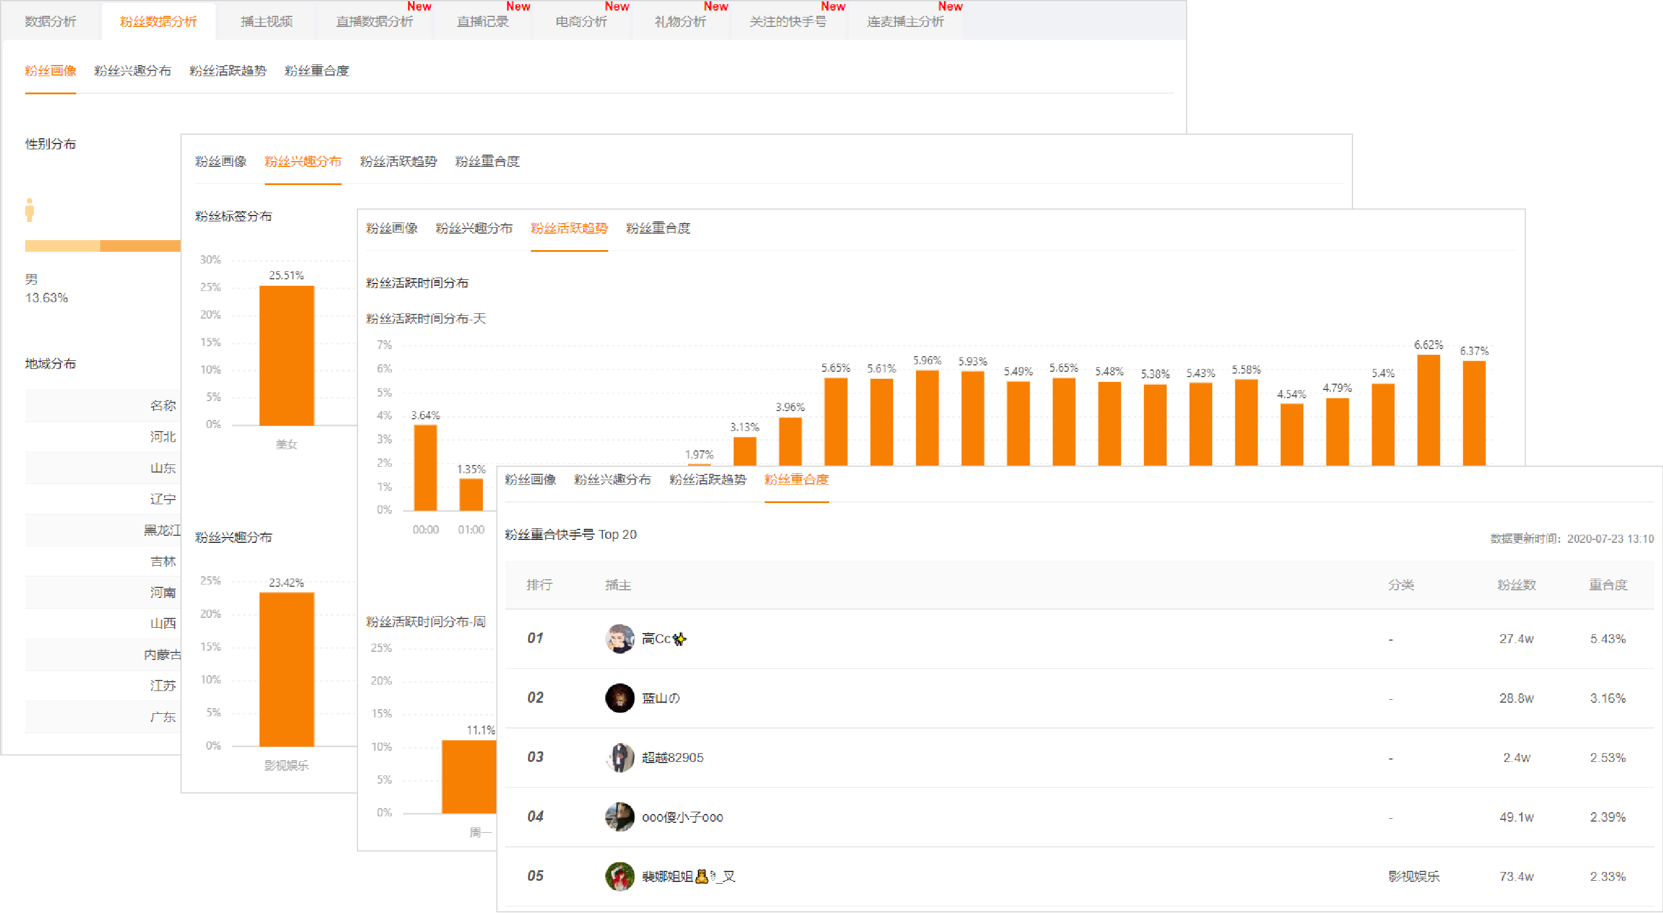This screenshot has height=913, width=1663.
Task: Click the 重合度 column header
Action: (x=1607, y=584)
